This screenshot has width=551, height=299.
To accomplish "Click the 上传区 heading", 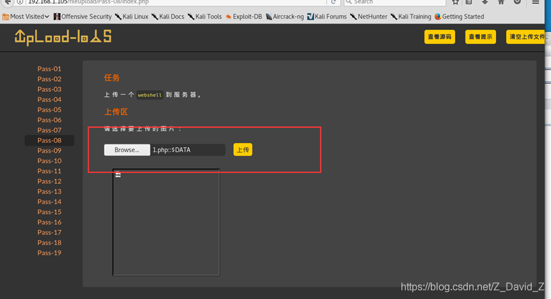I will tap(116, 112).
